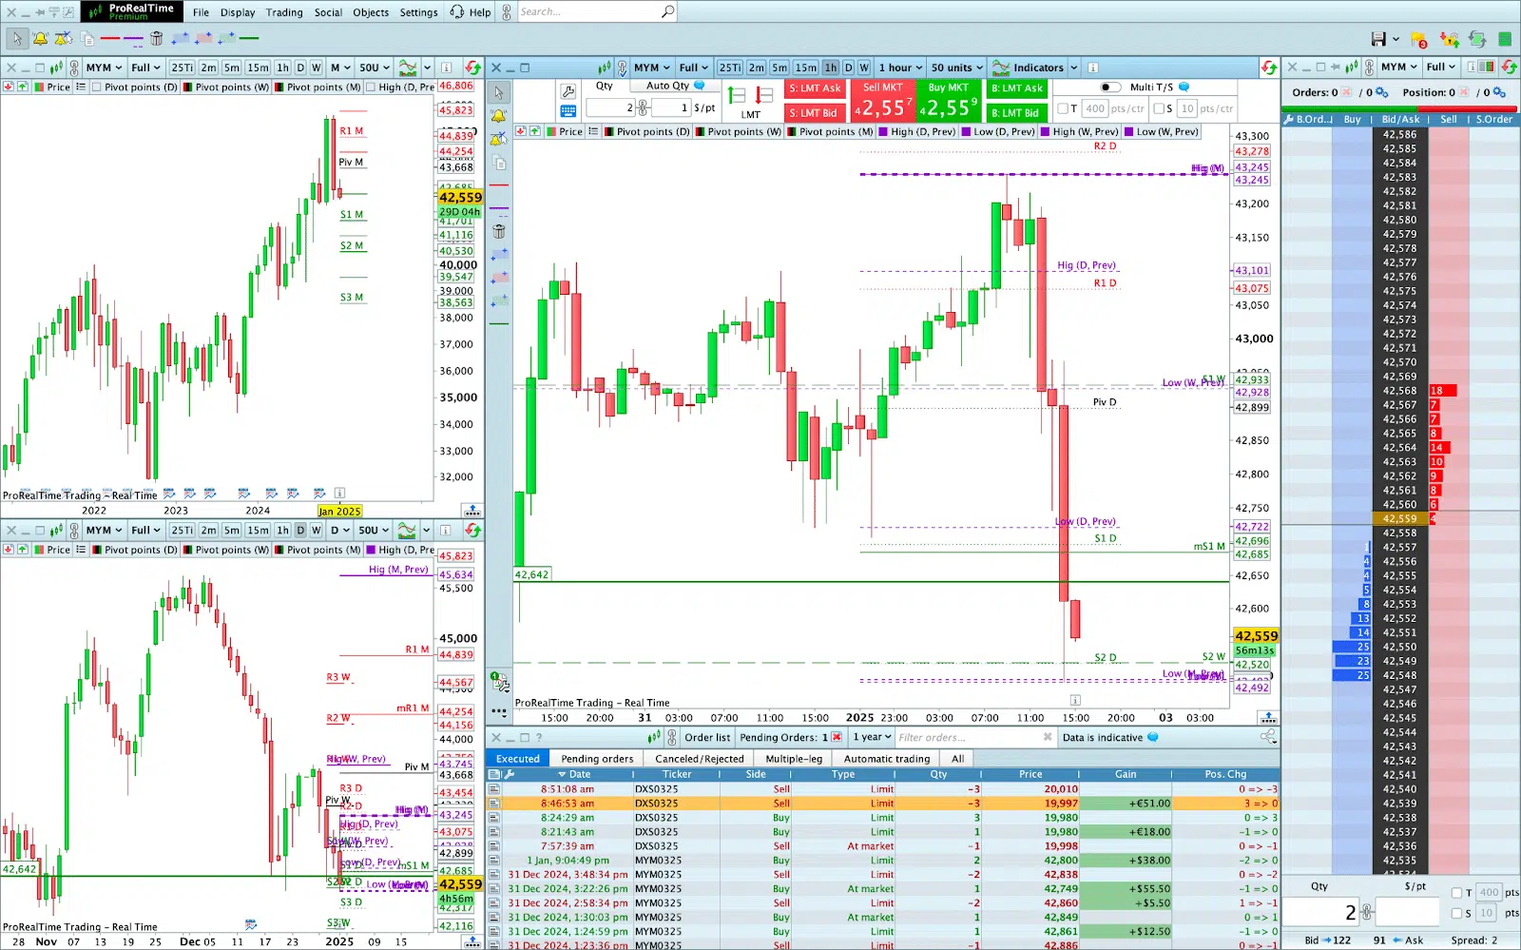Click the orange refresh arrow on the hourly chart
Viewport: 1521px width, 950px height.
click(x=1270, y=67)
